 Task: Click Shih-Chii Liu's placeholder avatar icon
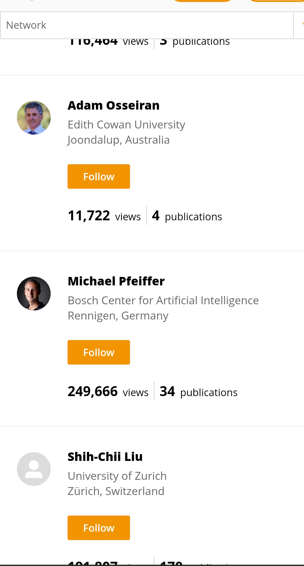point(34,469)
